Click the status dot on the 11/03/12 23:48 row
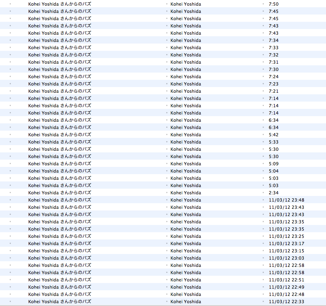The image size is (326, 306). (x=10, y=200)
